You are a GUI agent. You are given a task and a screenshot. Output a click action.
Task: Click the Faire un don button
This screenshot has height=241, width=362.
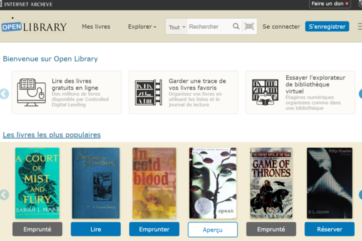click(x=330, y=4)
